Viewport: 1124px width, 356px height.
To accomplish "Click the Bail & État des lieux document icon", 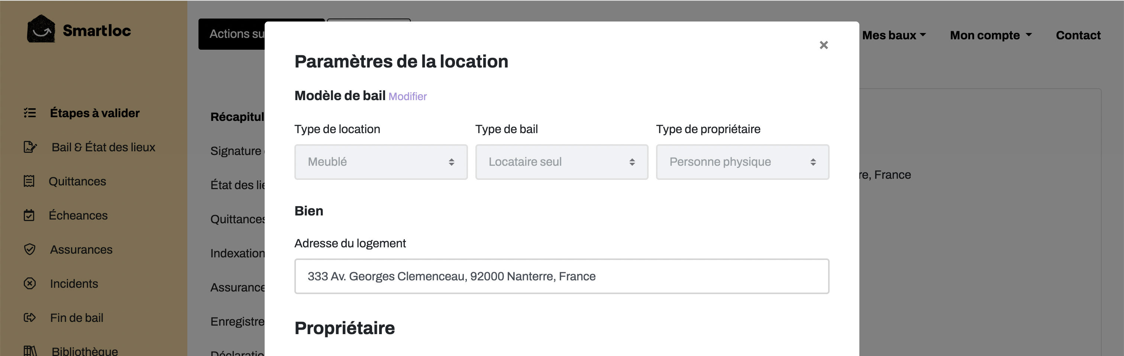I will tap(30, 147).
